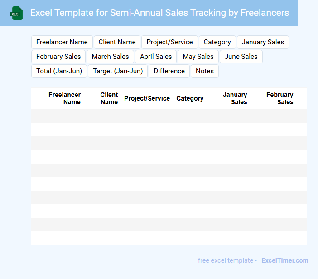Select the February Sales tag

tap(58, 57)
